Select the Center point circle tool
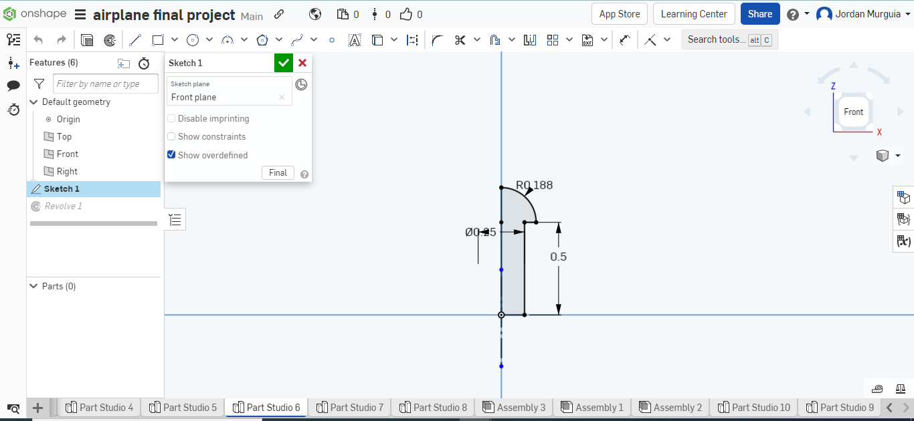The width and height of the screenshot is (914, 421). [x=193, y=39]
